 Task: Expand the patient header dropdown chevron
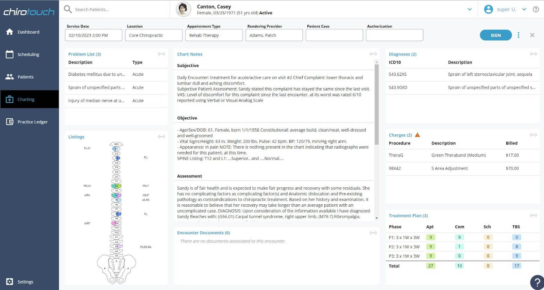click(470, 9)
